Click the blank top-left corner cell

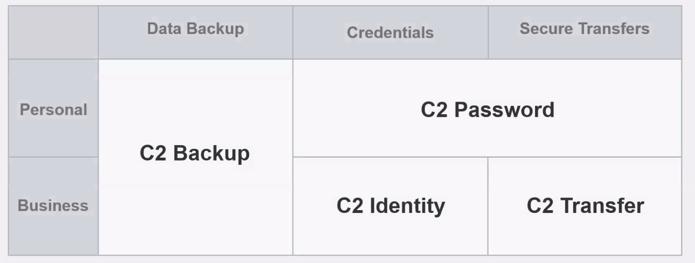pyautogui.click(x=53, y=32)
